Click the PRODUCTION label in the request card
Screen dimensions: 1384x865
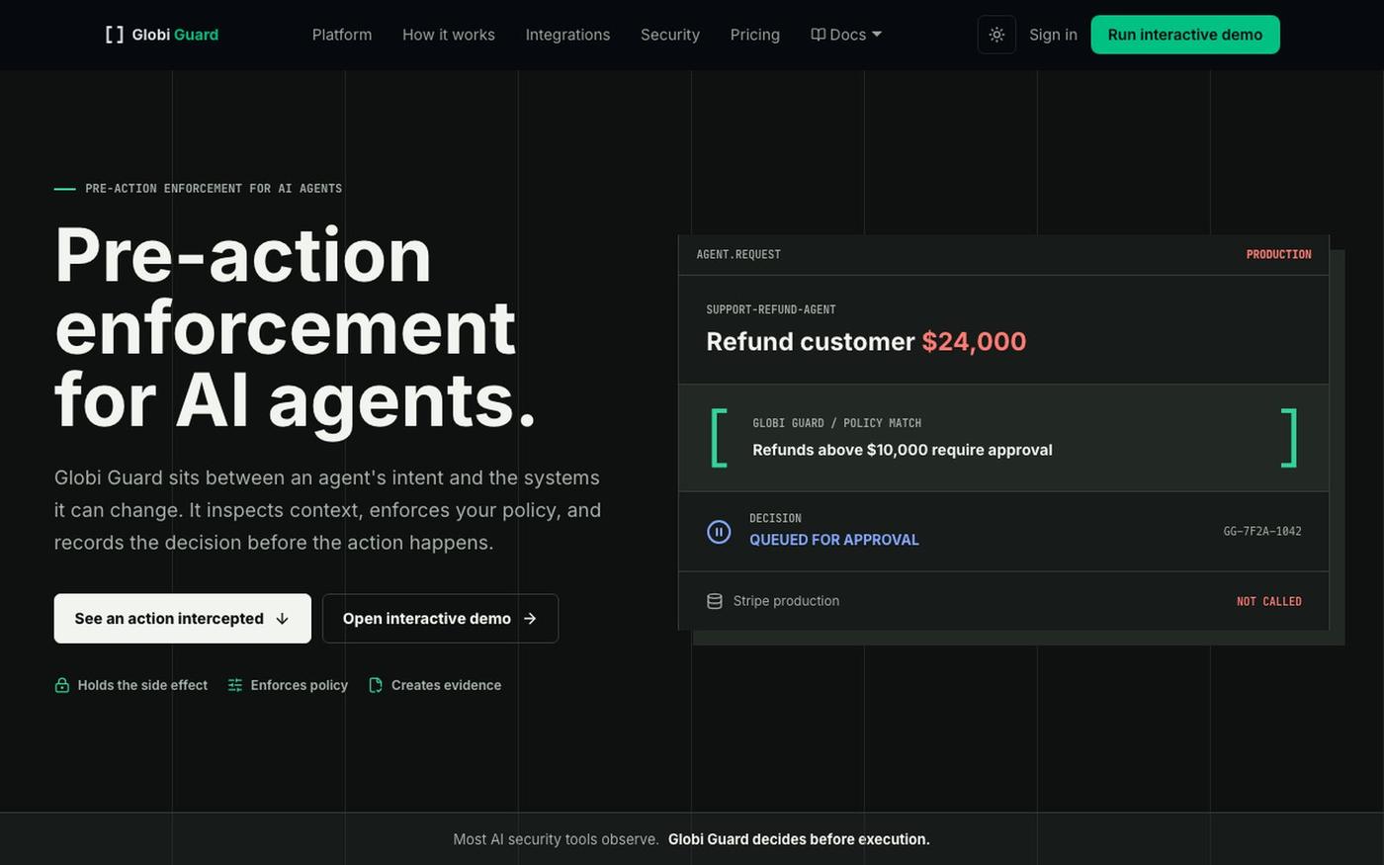point(1278,255)
